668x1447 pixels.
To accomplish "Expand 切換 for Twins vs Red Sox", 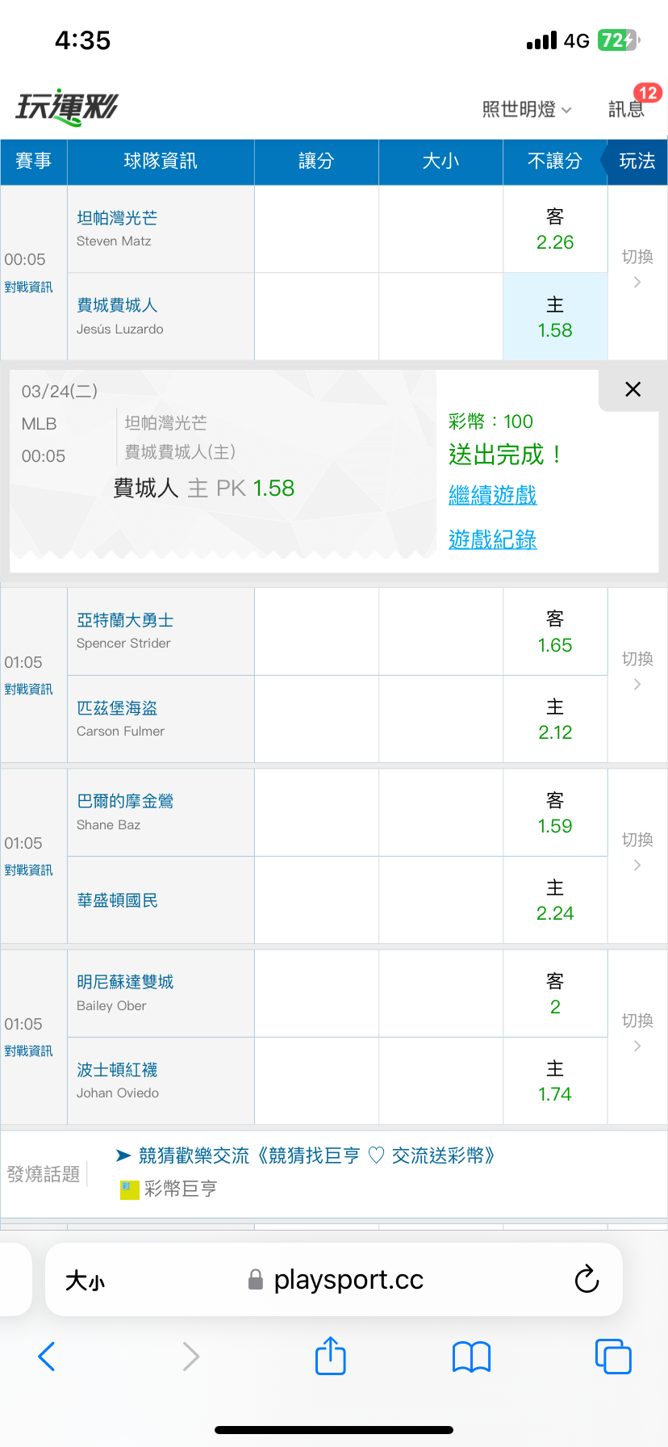I will [637, 1033].
